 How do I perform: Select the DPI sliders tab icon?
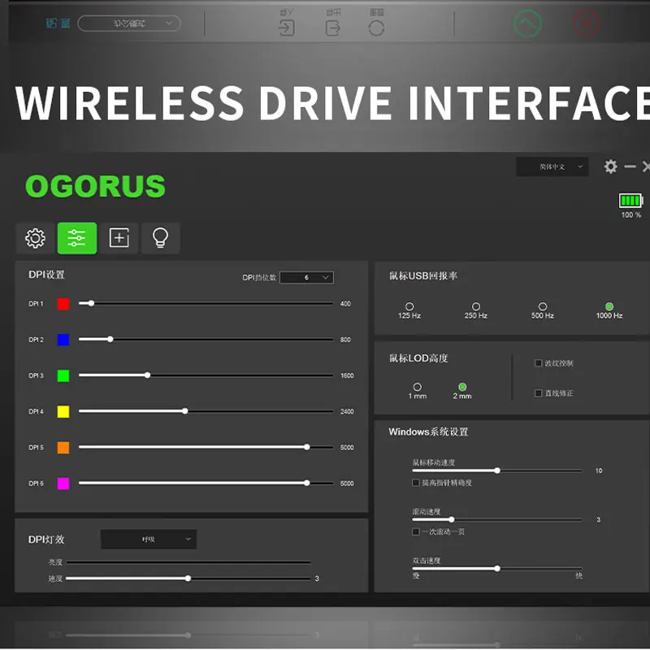(77, 238)
